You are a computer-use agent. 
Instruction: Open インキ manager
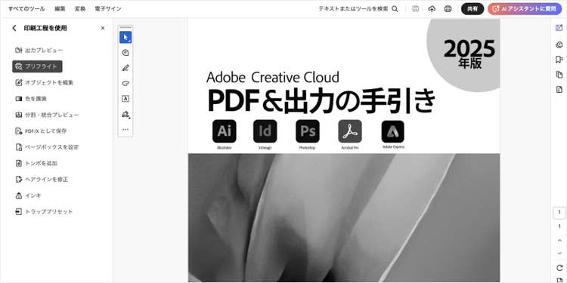click(x=28, y=195)
